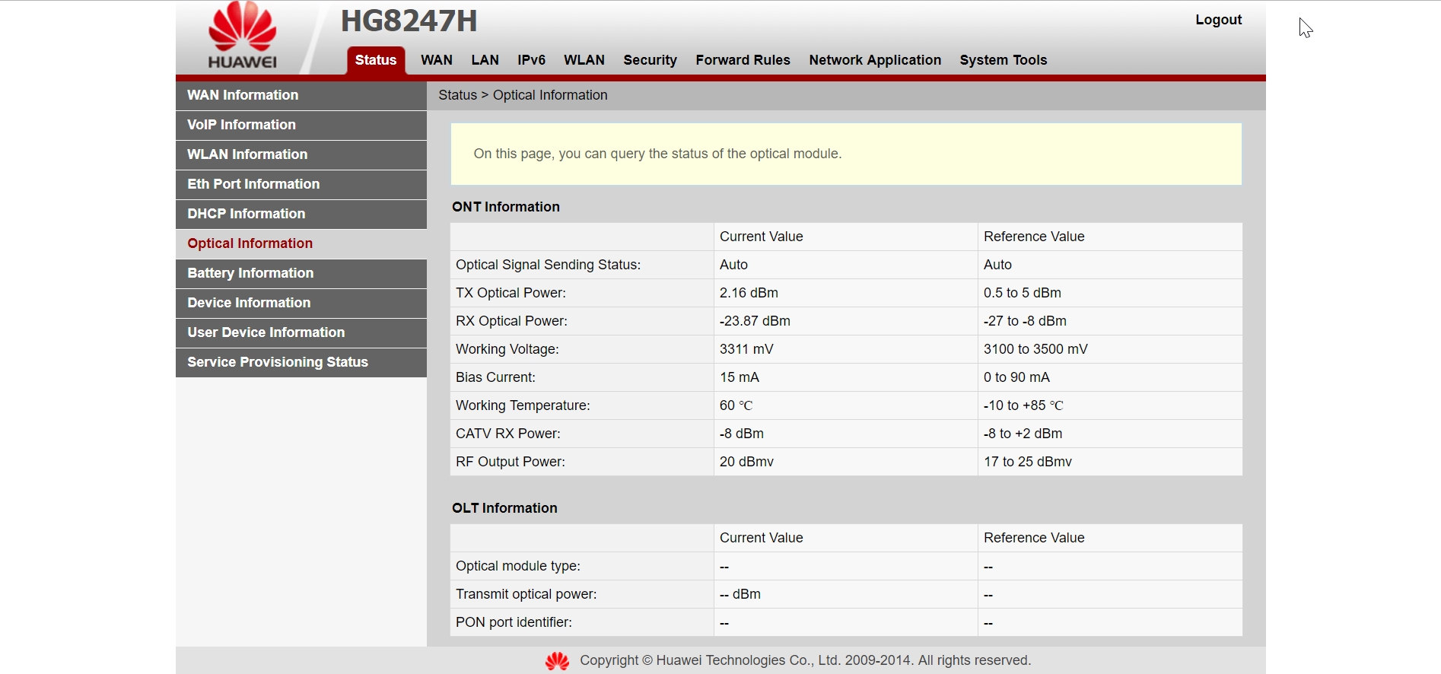Click the ONT Information heading
The height and width of the screenshot is (674, 1441).
[506, 207]
